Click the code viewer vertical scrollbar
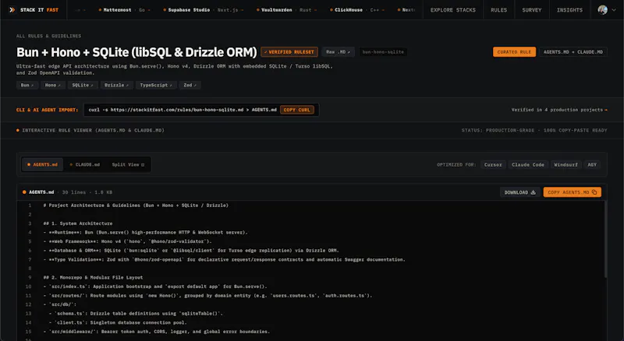This screenshot has width=624, height=341. [x=605, y=240]
